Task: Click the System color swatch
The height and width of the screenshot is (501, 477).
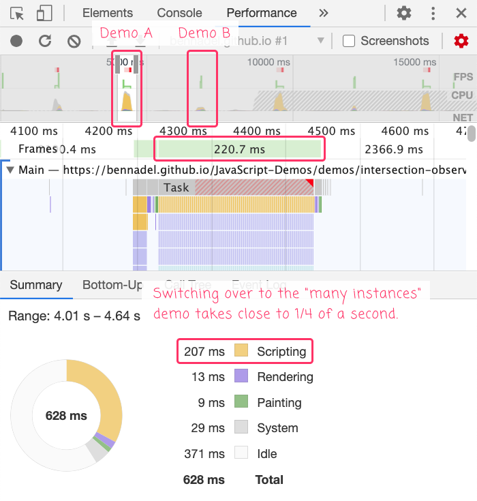Action: (241, 427)
